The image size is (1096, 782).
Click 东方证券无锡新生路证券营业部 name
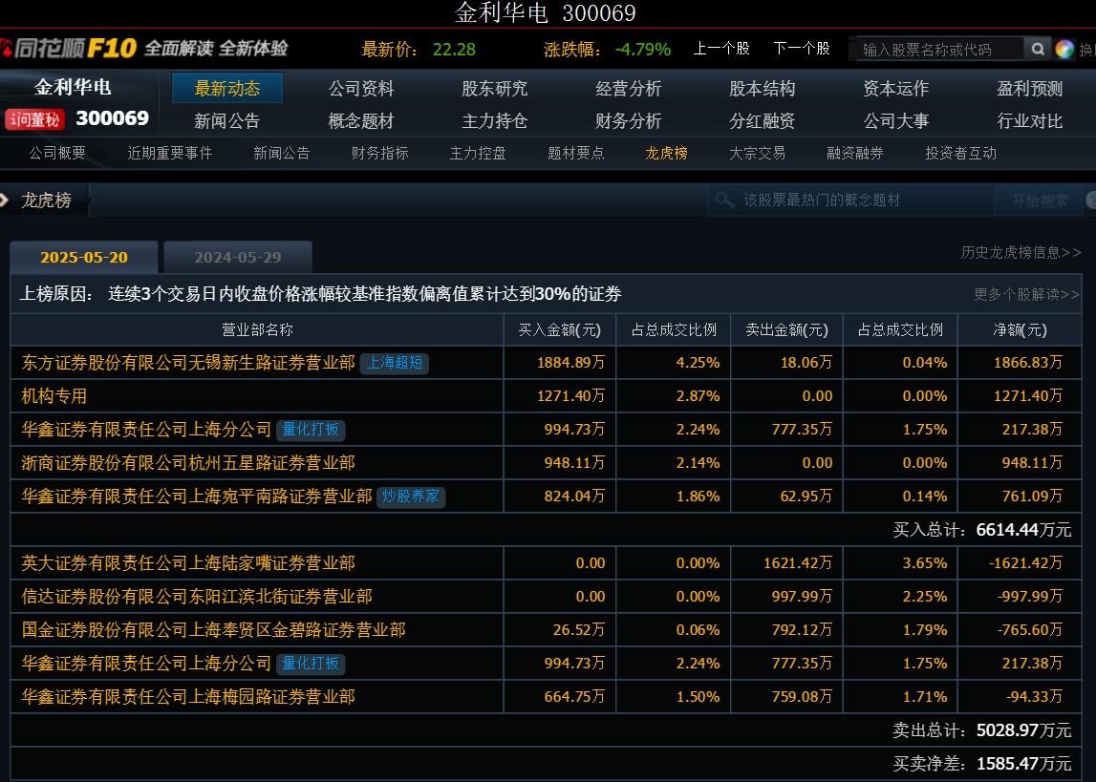tap(188, 363)
